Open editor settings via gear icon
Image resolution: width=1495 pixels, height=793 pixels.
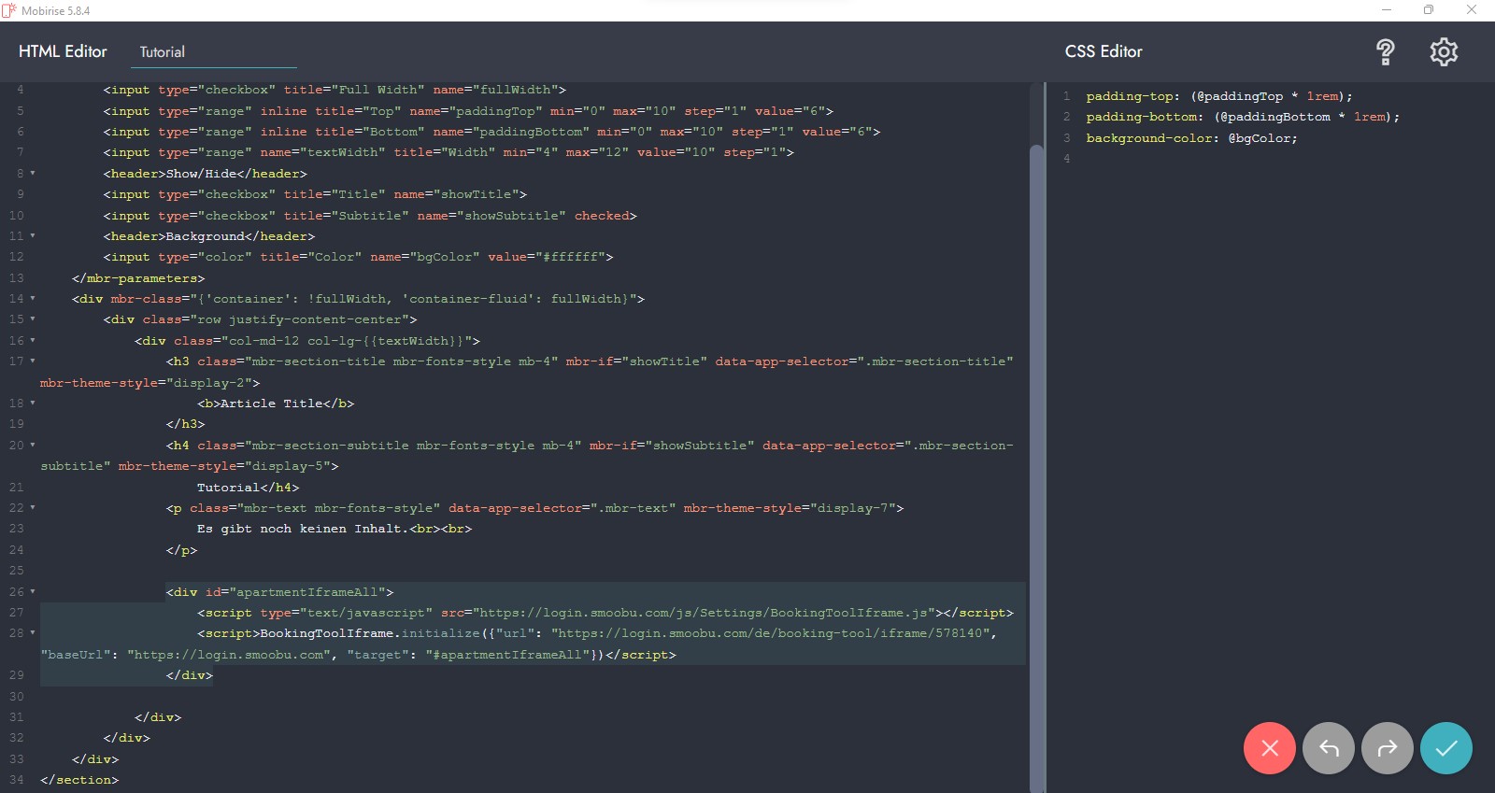(x=1444, y=52)
